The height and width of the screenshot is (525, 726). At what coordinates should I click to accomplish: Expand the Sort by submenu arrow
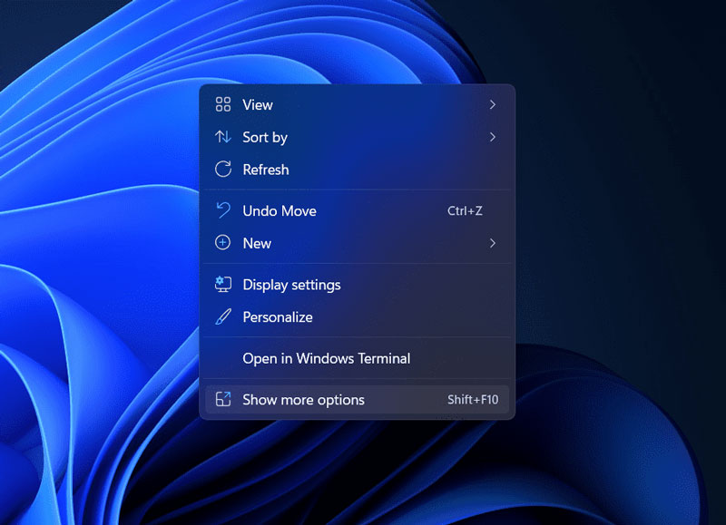coord(493,137)
